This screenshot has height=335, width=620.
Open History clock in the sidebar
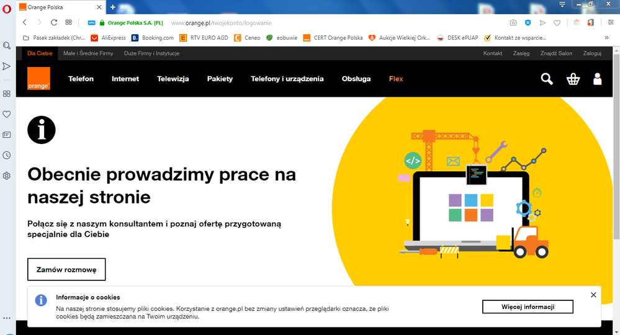pyautogui.click(x=7, y=155)
